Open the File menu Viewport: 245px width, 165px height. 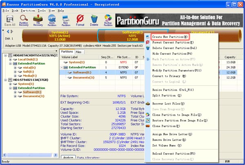coord(6,11)
